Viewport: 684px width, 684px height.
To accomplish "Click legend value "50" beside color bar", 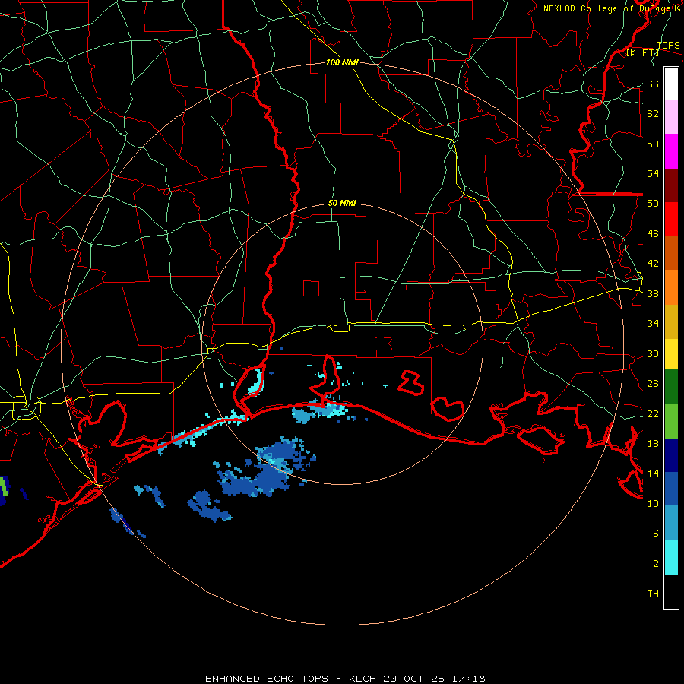I will coord(653,204).
